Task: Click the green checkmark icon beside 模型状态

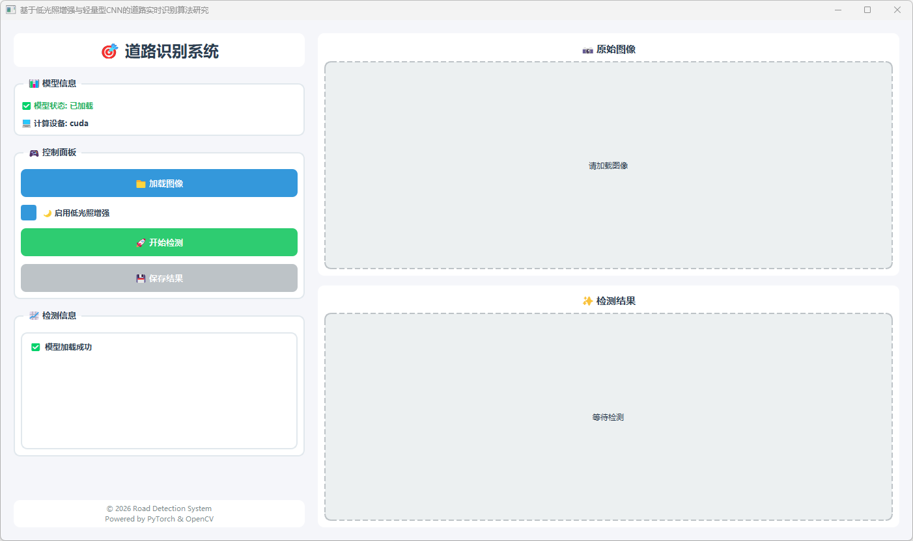Action: tap(27, 106)
